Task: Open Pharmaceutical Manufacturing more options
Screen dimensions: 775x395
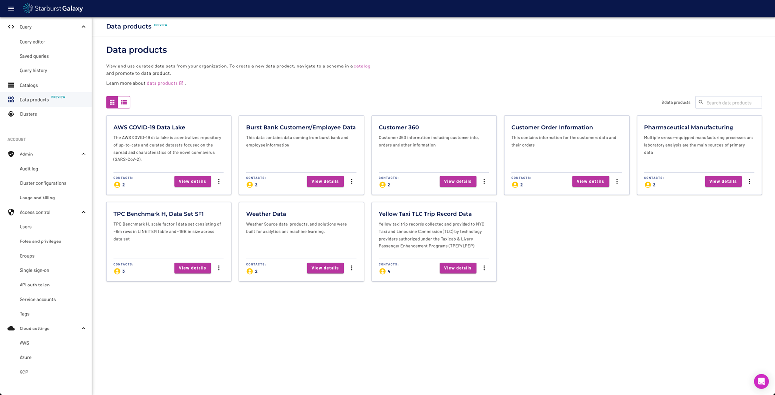Action: [749, 181]
